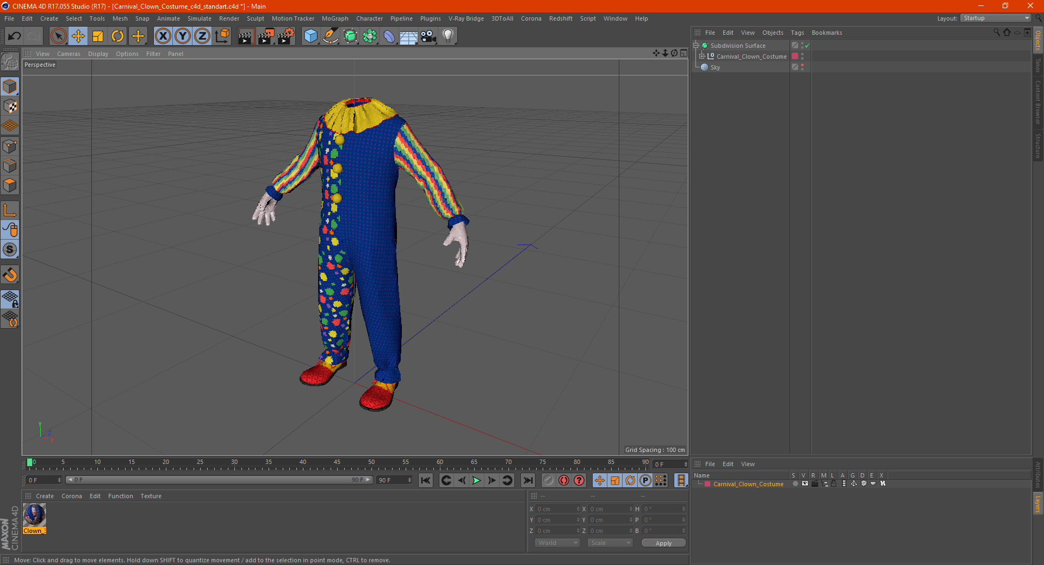Open Edit Render Settings
Screen dimensions: 1044x565
[286, 36]
